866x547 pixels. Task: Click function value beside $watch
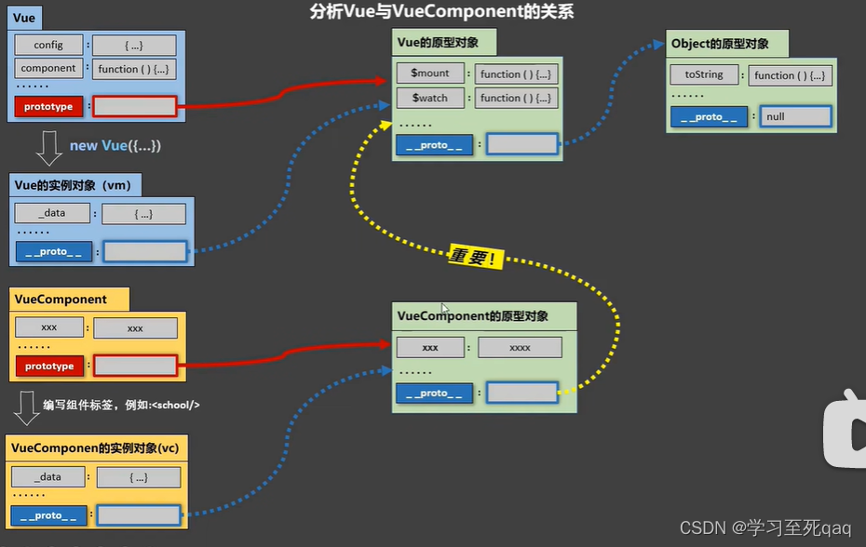[x=516, y=99]
